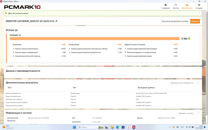
Task: Click Данные о производительности heading
Action: point(23,71)
